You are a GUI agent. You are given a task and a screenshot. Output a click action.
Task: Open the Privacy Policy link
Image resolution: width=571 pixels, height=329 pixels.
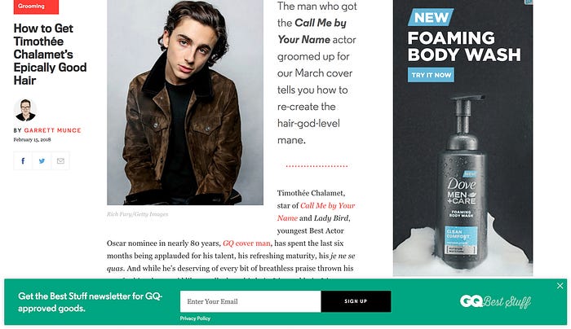coord(195,318)
